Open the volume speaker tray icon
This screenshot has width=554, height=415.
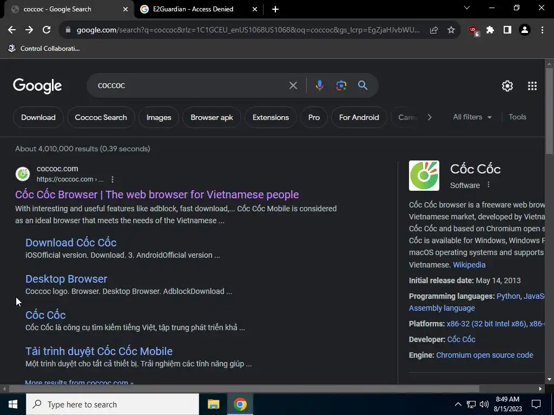coord(484,404)
